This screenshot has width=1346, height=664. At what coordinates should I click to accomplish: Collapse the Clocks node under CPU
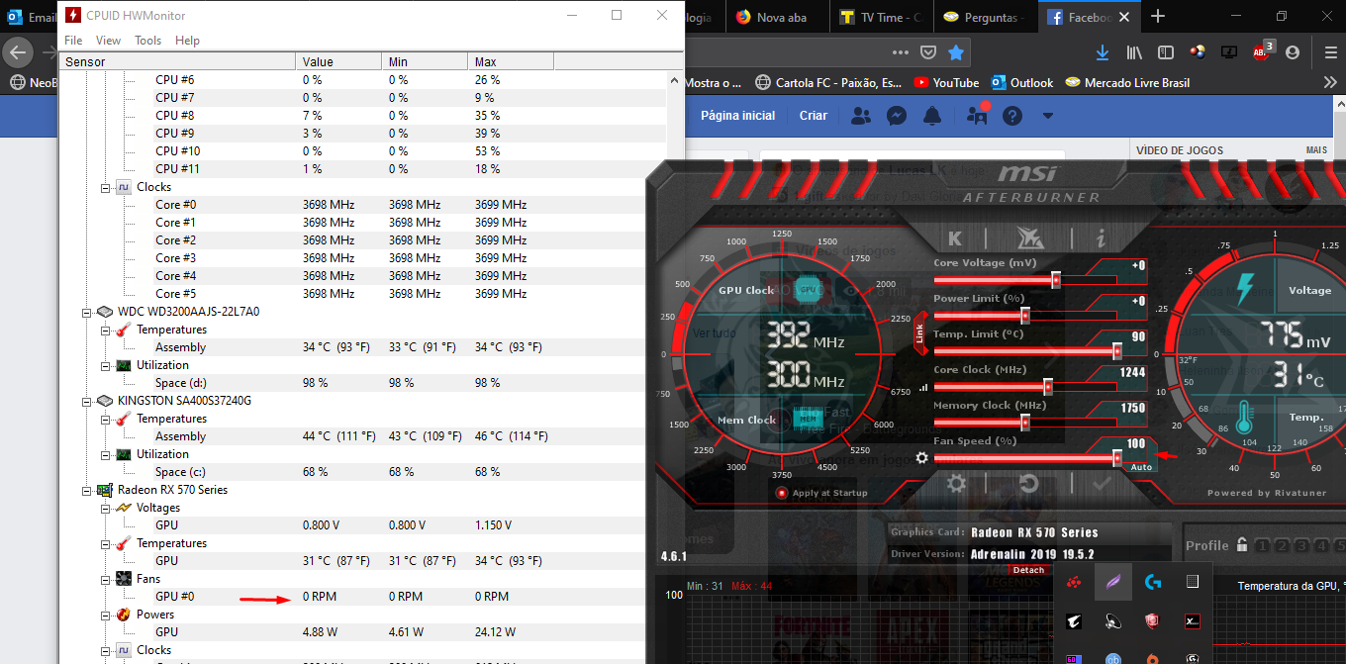pyautogui.click(x=106, y=187)
